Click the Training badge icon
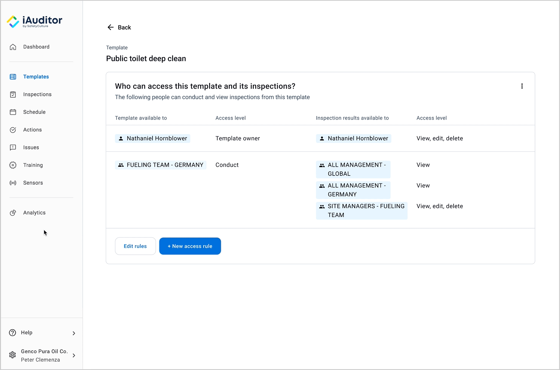Viewport: 560px width, 370px height. coord(13,165)
